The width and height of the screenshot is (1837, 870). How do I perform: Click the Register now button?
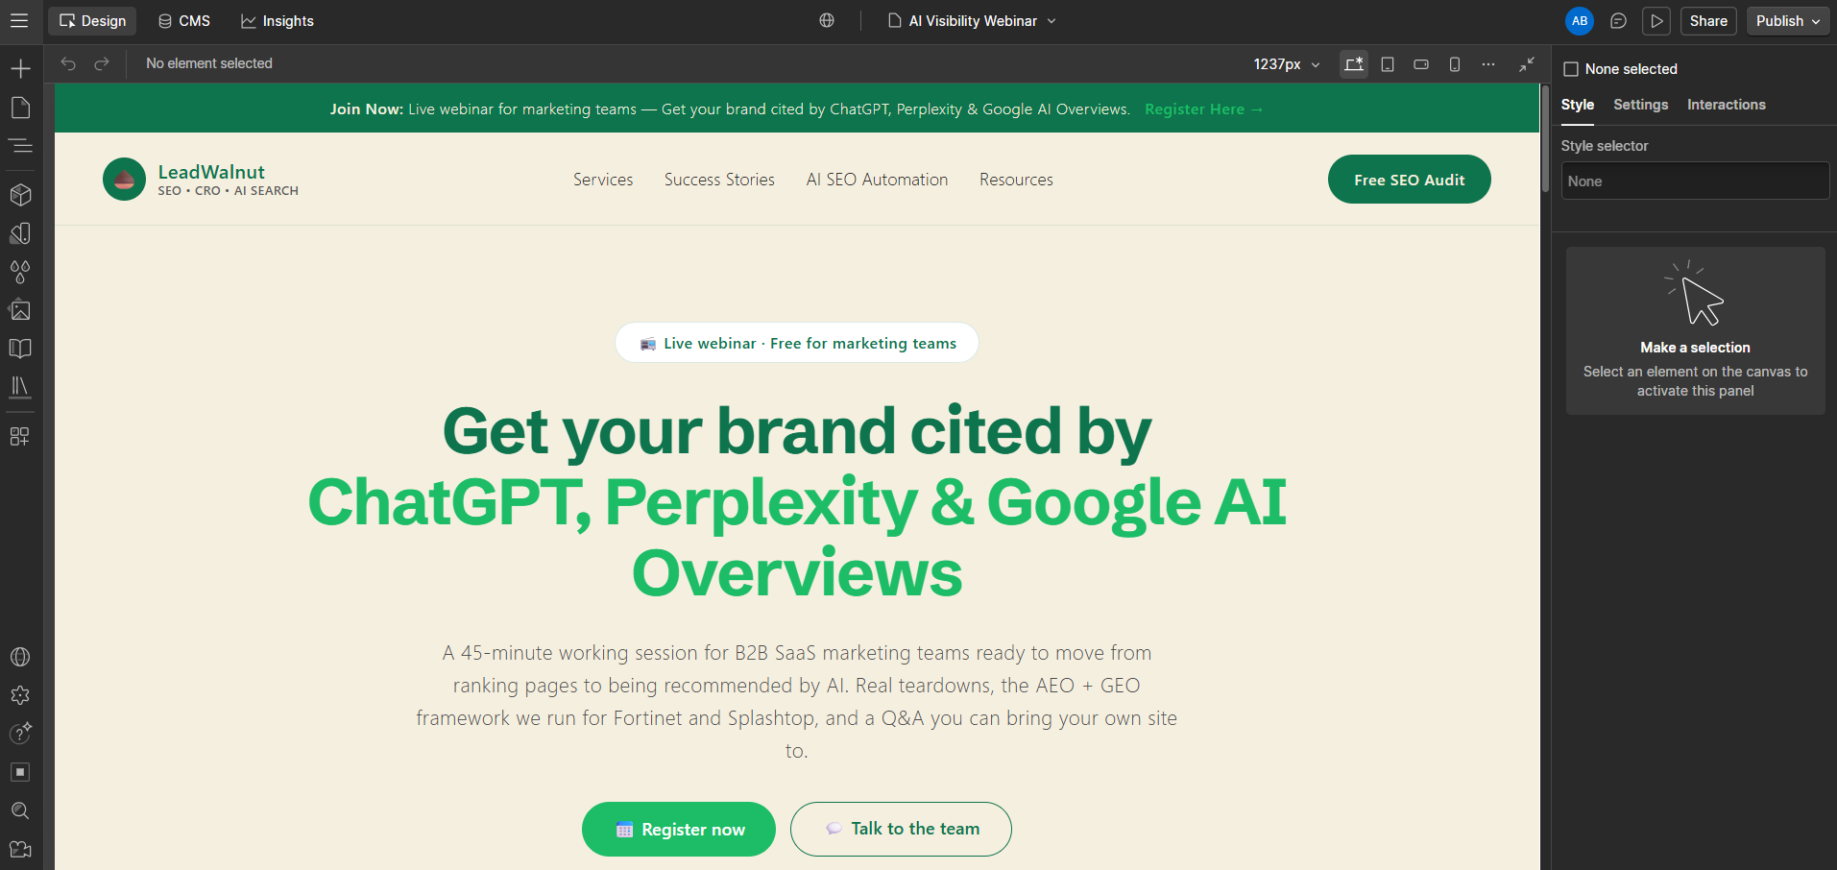point(678,829)
